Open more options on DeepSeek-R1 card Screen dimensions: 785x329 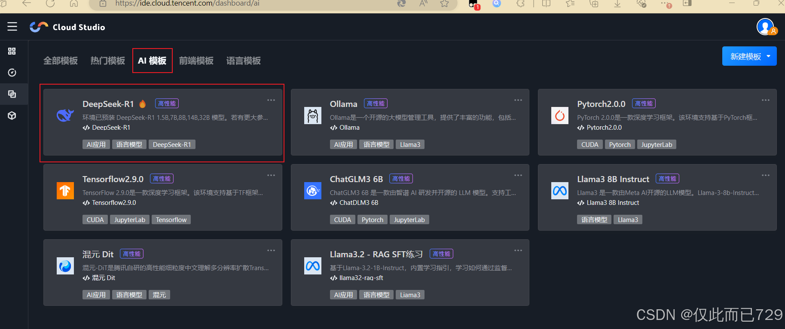[x=271, y=100]
